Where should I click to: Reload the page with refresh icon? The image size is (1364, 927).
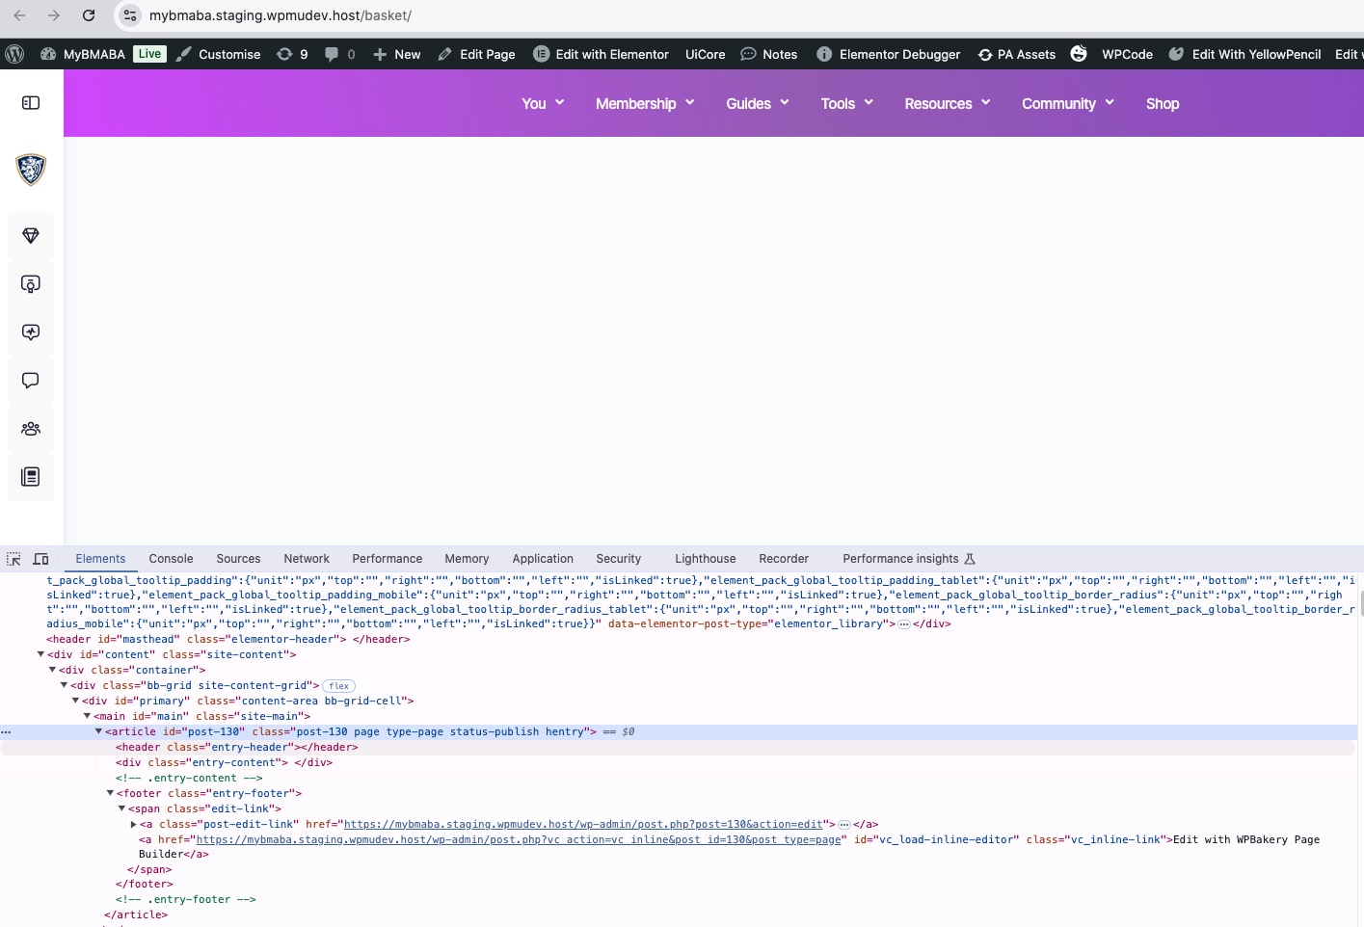tap(89, 15)
